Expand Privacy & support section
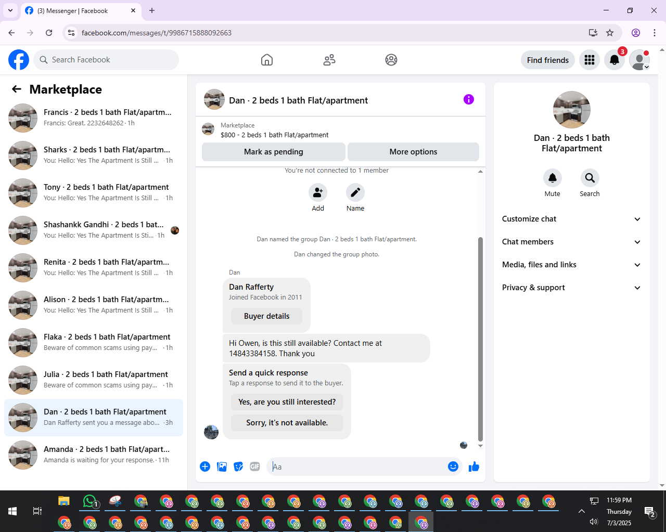Image resolution: width=666 pixels, height=532 pixels. [x=572, y=288]
